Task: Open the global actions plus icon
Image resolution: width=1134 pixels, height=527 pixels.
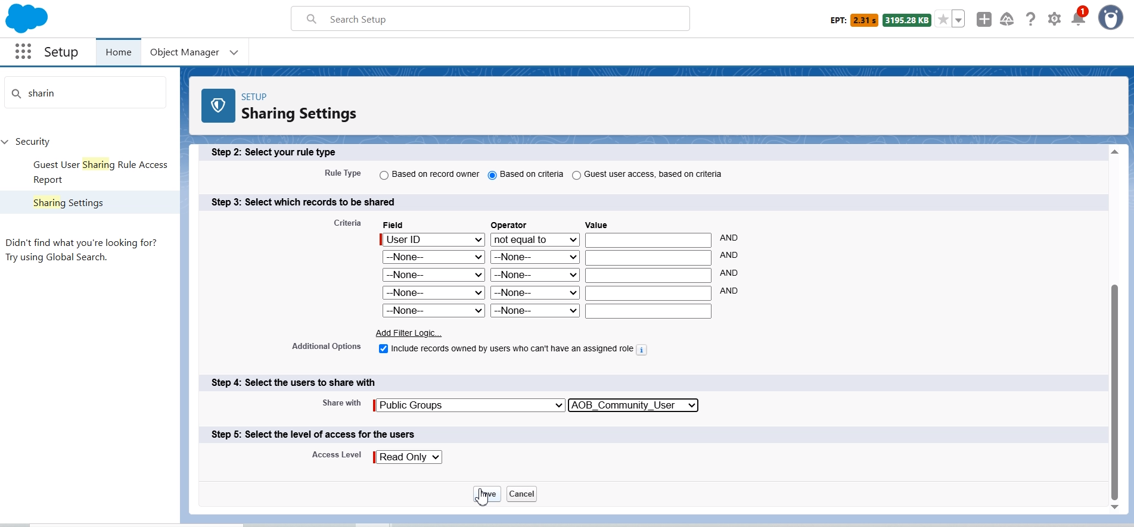Action: pyautogui.click(x=984, y=19)
